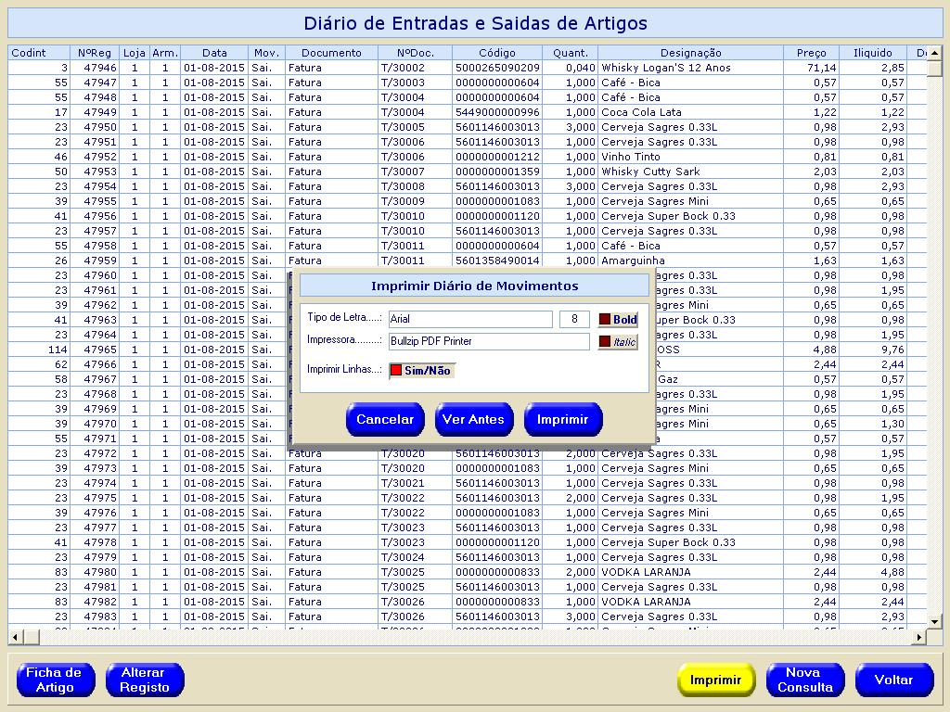Click the Impressora field showing Bullzip PDF Printer

[488, 342]
